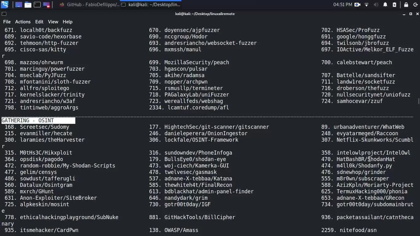The height and width of the screenshot is (236, 420).
Task: Click entry 555. m8r0wn/subscraper
Action: point(355,179)
